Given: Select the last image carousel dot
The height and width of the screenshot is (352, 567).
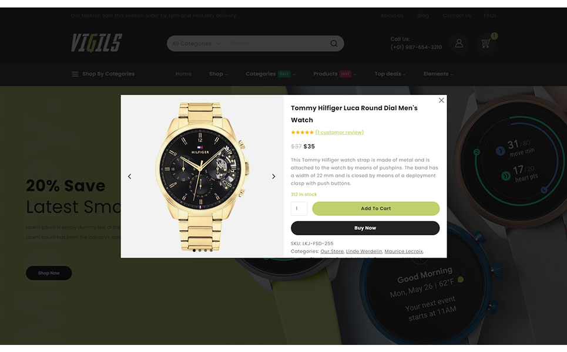Looking at the screenshot, I should click(x=211, y=250).
